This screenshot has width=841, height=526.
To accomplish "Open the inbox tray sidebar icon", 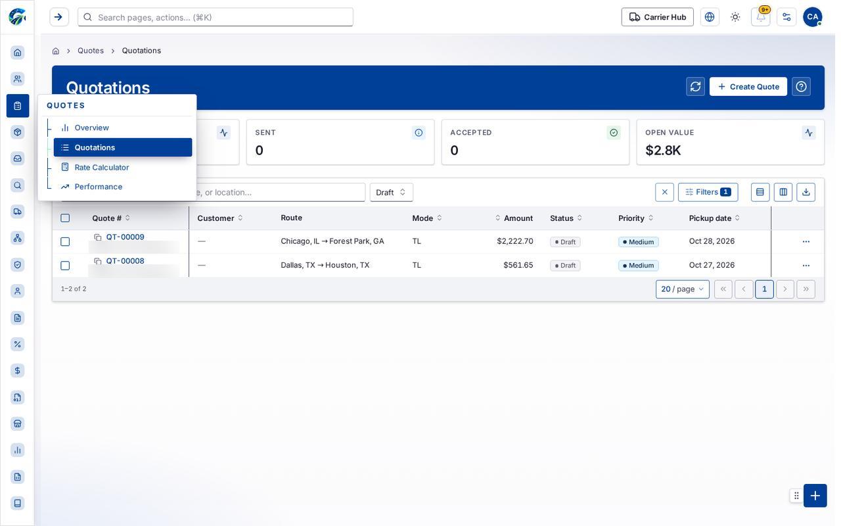I will pyautogui.click(x=18, y=158).
